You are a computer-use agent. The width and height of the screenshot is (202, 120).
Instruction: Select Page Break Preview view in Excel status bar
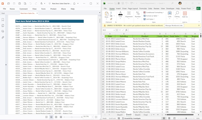[174, 118]
